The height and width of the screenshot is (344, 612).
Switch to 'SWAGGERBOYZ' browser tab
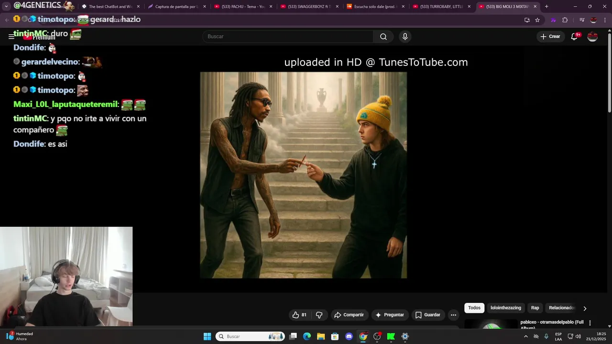[x=309, y=7]
